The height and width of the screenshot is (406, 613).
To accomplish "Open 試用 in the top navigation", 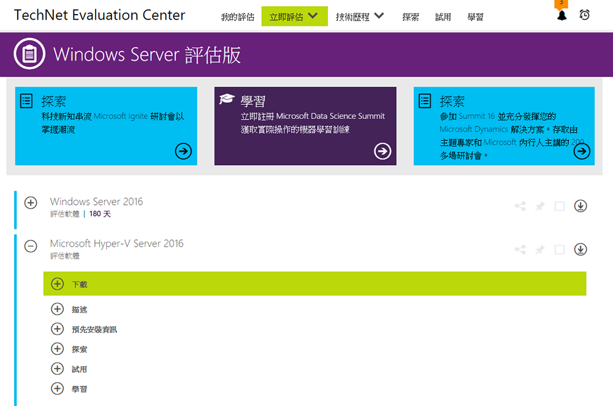I will (443, 17).
